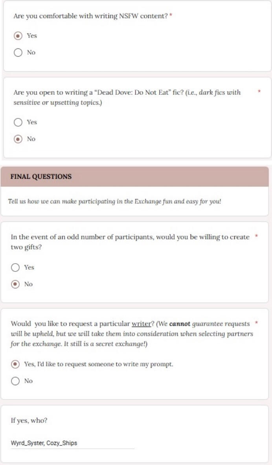Pick Yes for creating two gifts
This screenshot has height=465, width=272.
[x=15, y=268]
